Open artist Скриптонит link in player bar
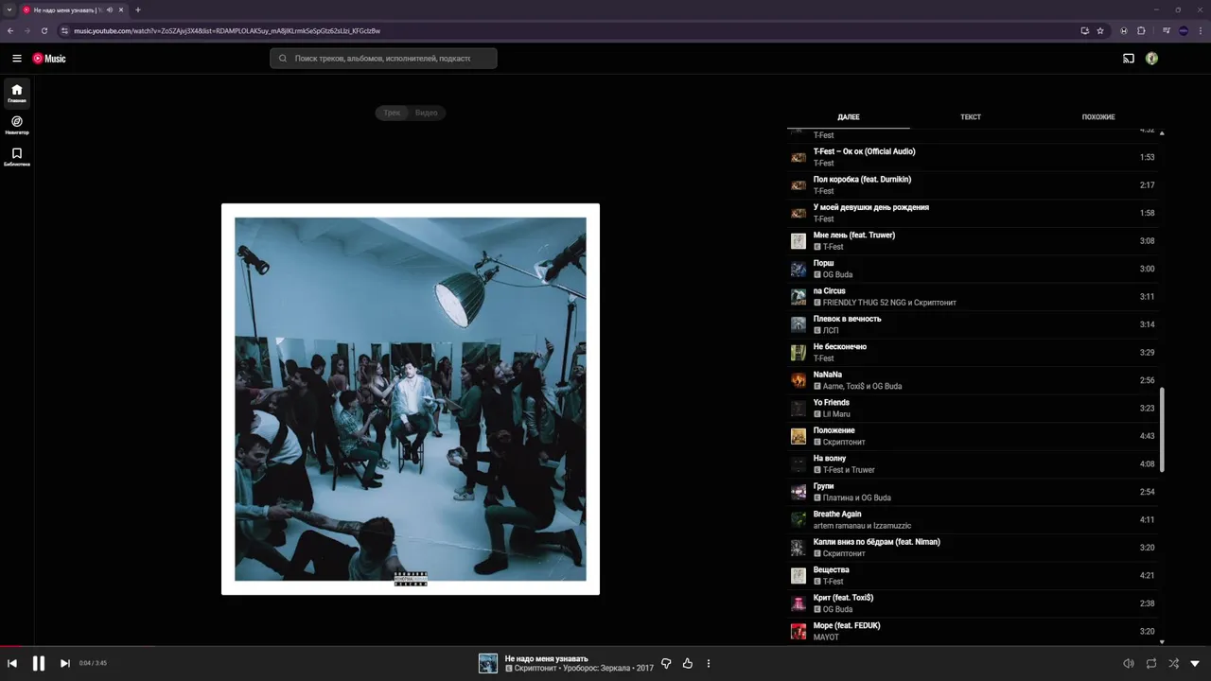The width and height of the screenshot is (1211, 681). click(535, 669)
